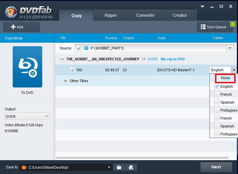Check the first Spanish subtitle checkbox
Viewport: 238px width, 174px height.
217,102
